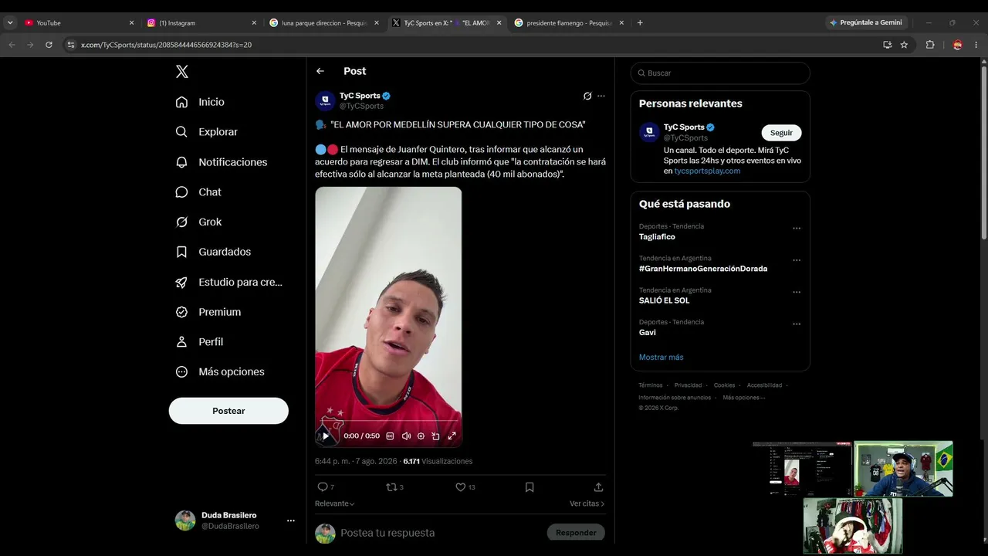The height and width of the screenshot is (556, 988).
Task: Open Notificaciones in the sidebar
Action: (222, 162)
